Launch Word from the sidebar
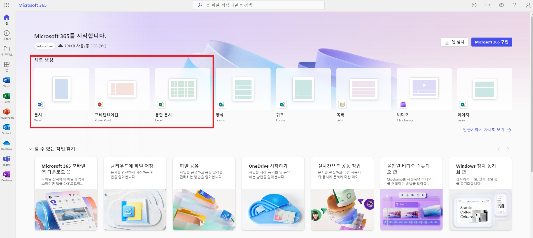The width and height of the screenshot is (533, 238). tap(7, 82)
